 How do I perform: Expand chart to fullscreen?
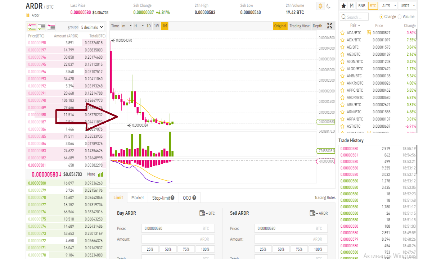(x=329, y=26)
